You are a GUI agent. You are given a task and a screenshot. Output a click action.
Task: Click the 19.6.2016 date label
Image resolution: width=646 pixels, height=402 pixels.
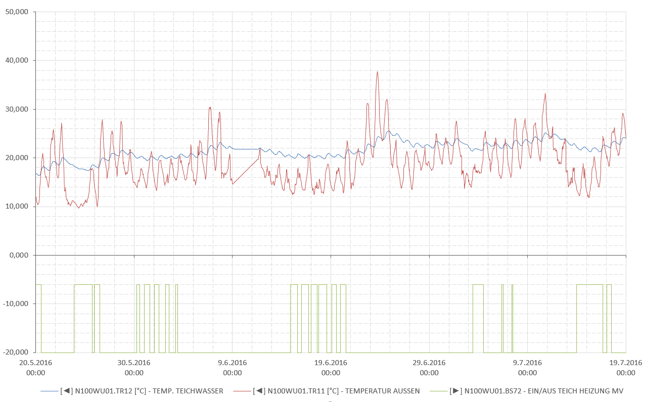click(331, 363)
